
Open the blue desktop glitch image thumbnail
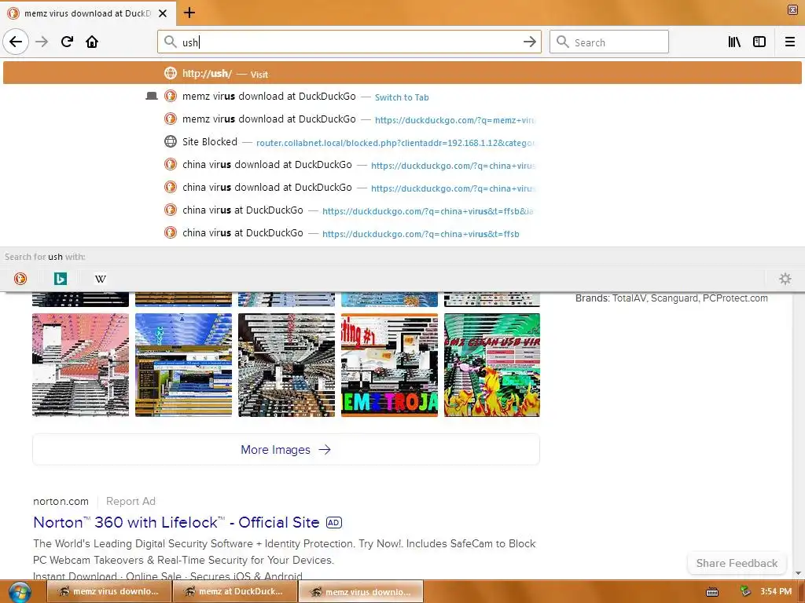tap(183, 364)
